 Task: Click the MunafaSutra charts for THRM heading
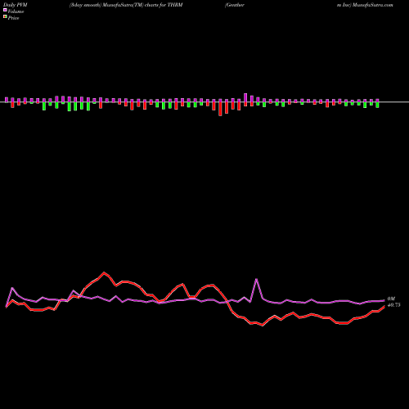126,5
